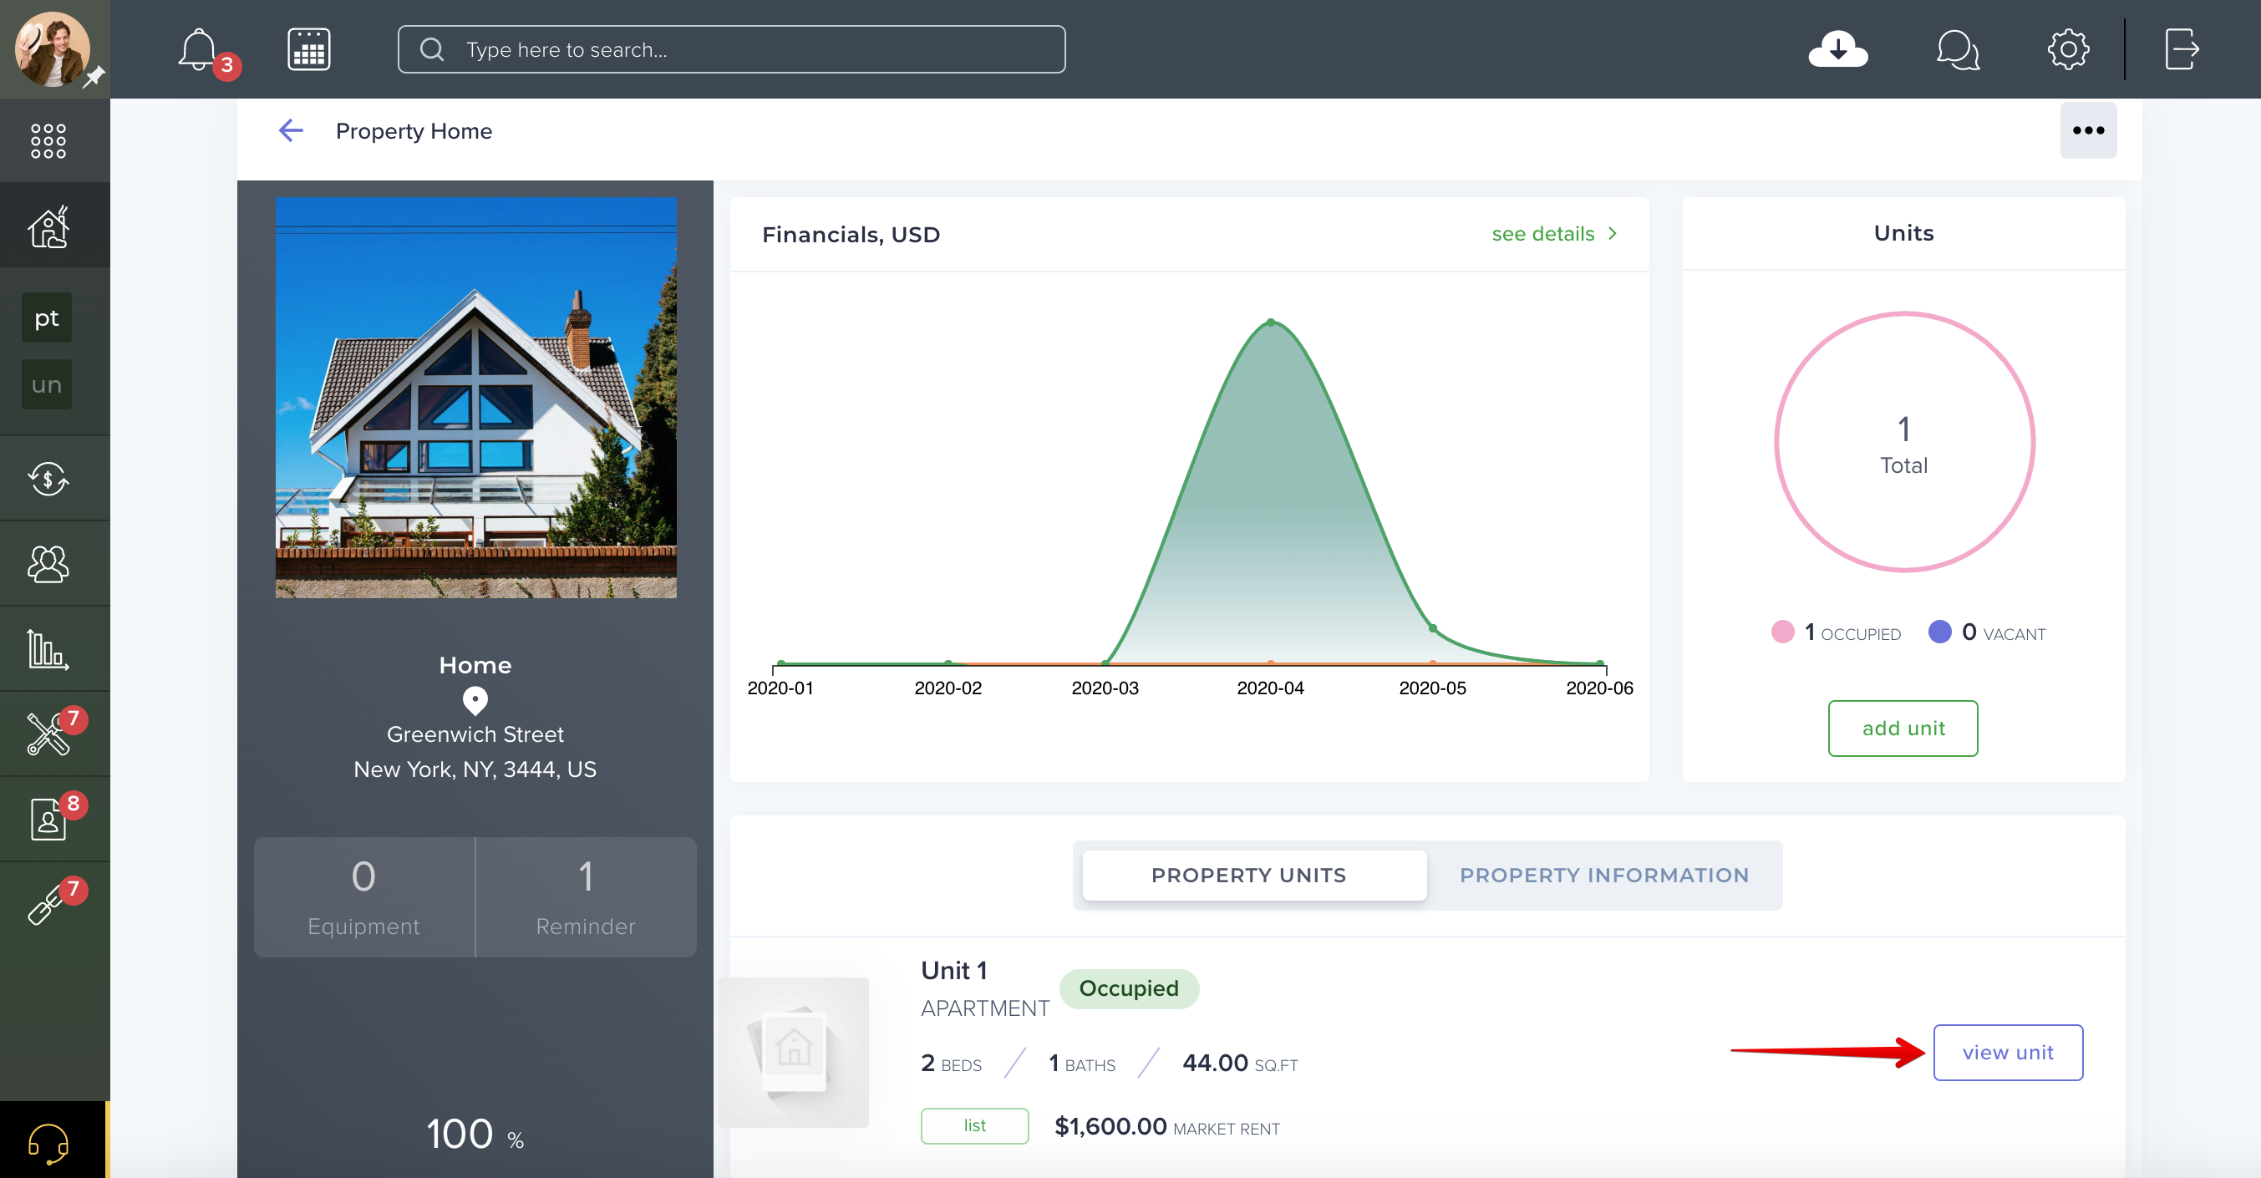Click the 2020-04 peak chart point
This screenshot has width=2261, height=1178.
1270,323
